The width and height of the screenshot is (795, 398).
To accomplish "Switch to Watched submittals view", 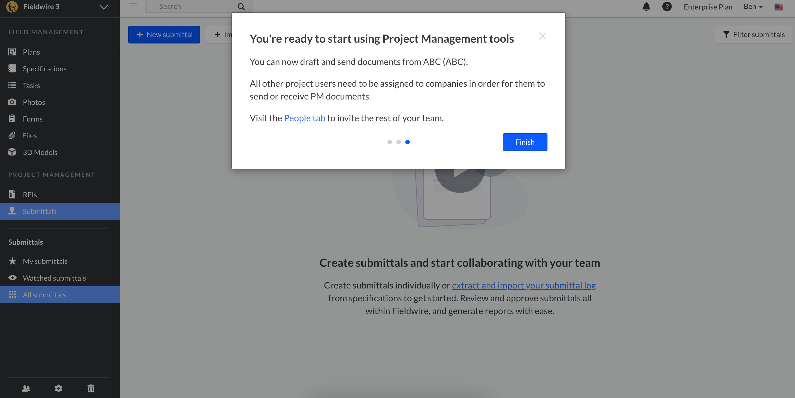I will tap(54, 278).
